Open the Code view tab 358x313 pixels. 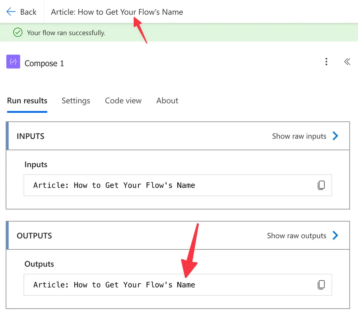123,101
